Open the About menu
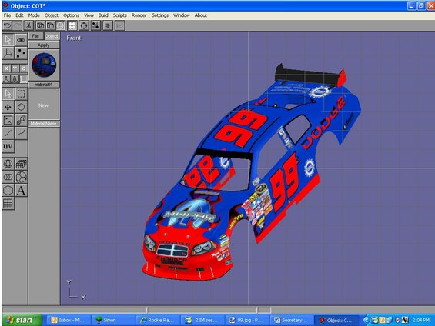435x326 pixels. 201,15
